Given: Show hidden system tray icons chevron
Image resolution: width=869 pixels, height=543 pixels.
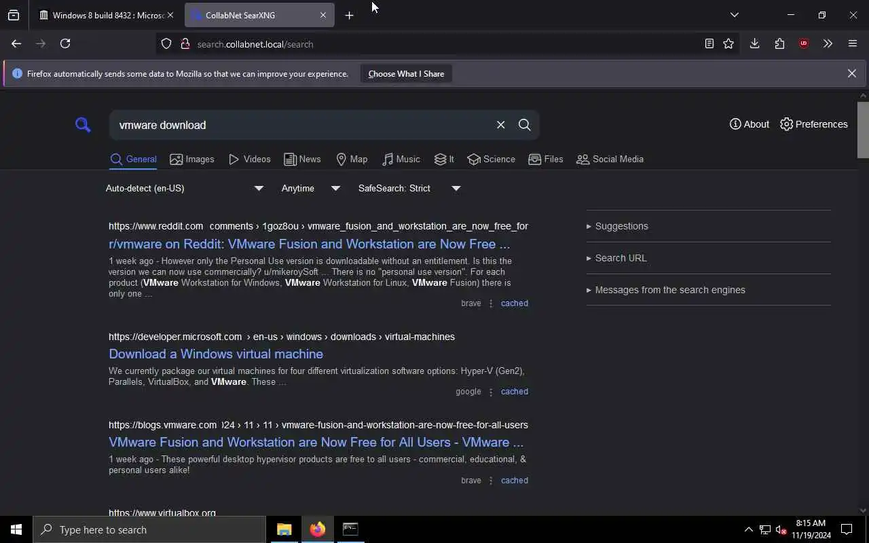Looking at the screenshot, I should [748, 529].
